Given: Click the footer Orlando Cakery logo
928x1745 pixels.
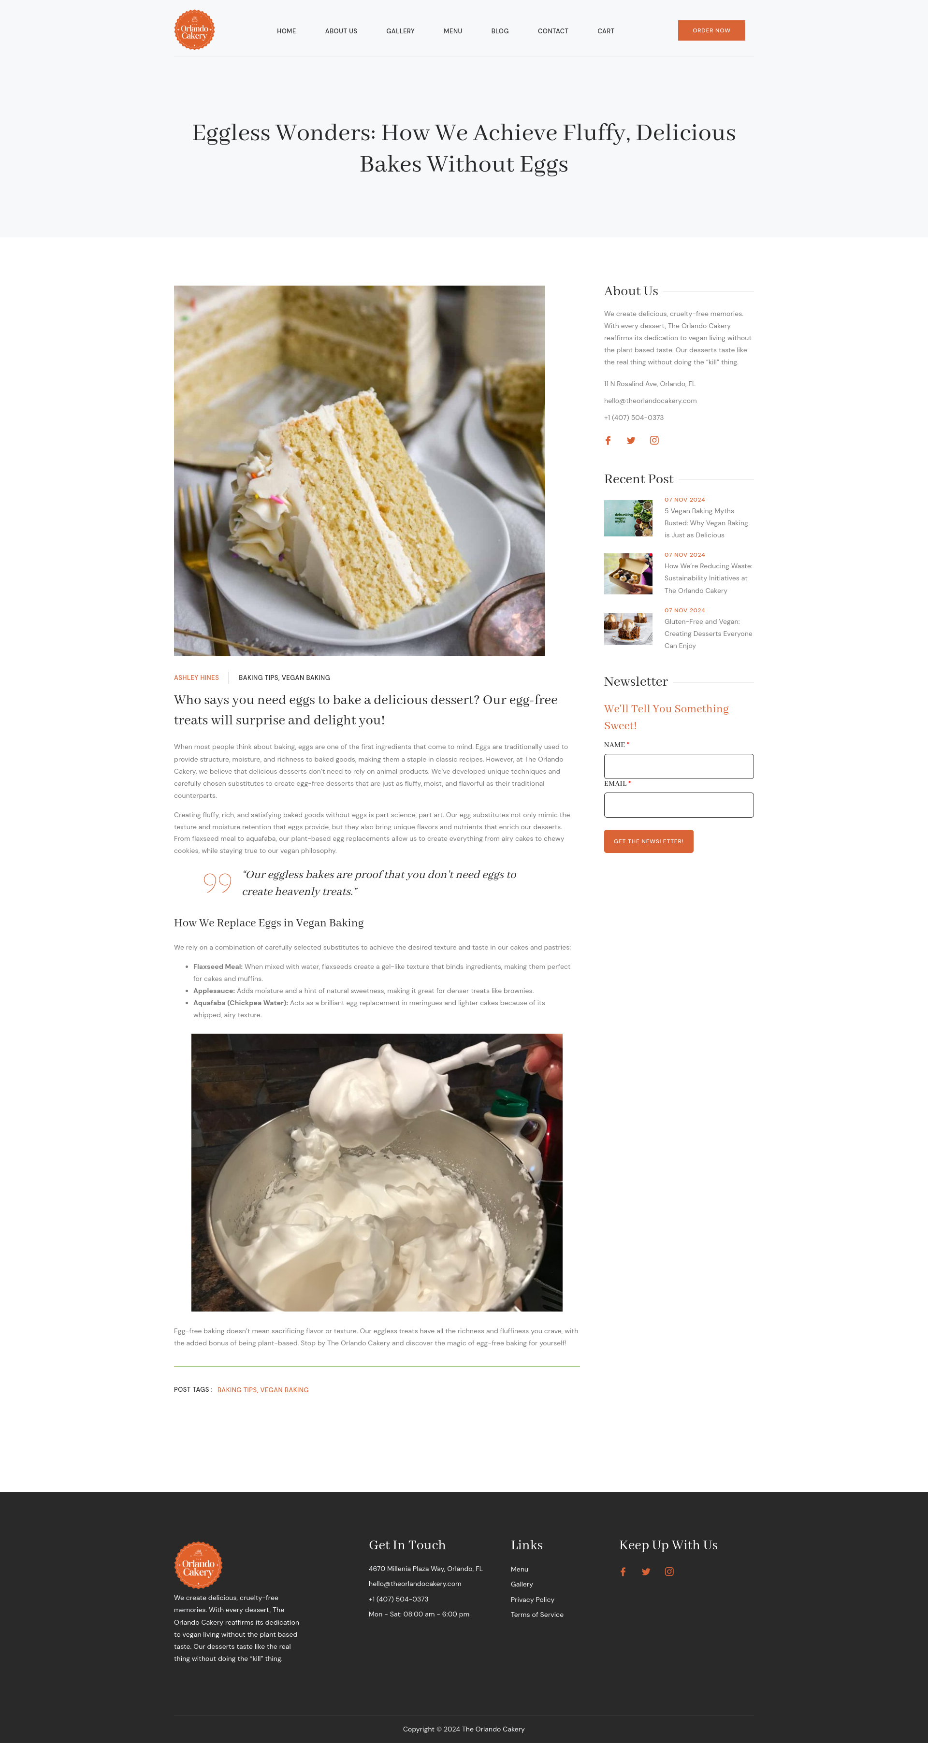Looking at the screenshot, I should coord(199,1565).
